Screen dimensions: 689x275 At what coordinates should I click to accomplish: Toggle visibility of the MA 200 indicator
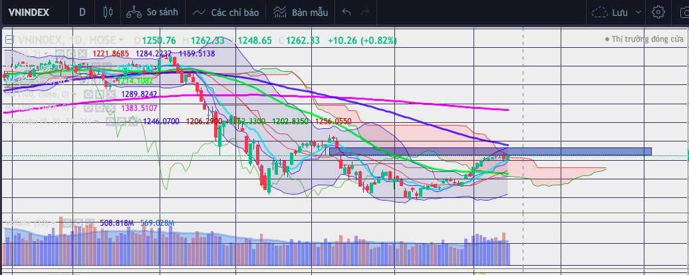87,107
